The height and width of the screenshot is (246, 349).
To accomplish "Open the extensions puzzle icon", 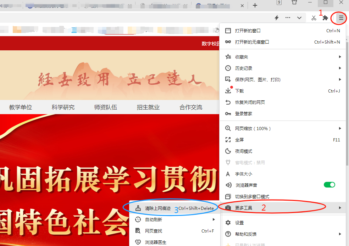I will (x=325, y=18).
